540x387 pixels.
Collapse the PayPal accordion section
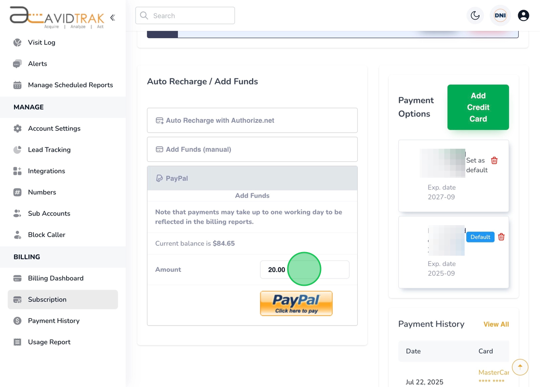[x=252, y=178]
